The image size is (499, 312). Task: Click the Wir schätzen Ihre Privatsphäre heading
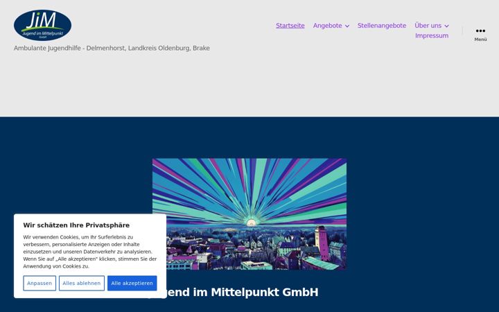tap(76, 225)
